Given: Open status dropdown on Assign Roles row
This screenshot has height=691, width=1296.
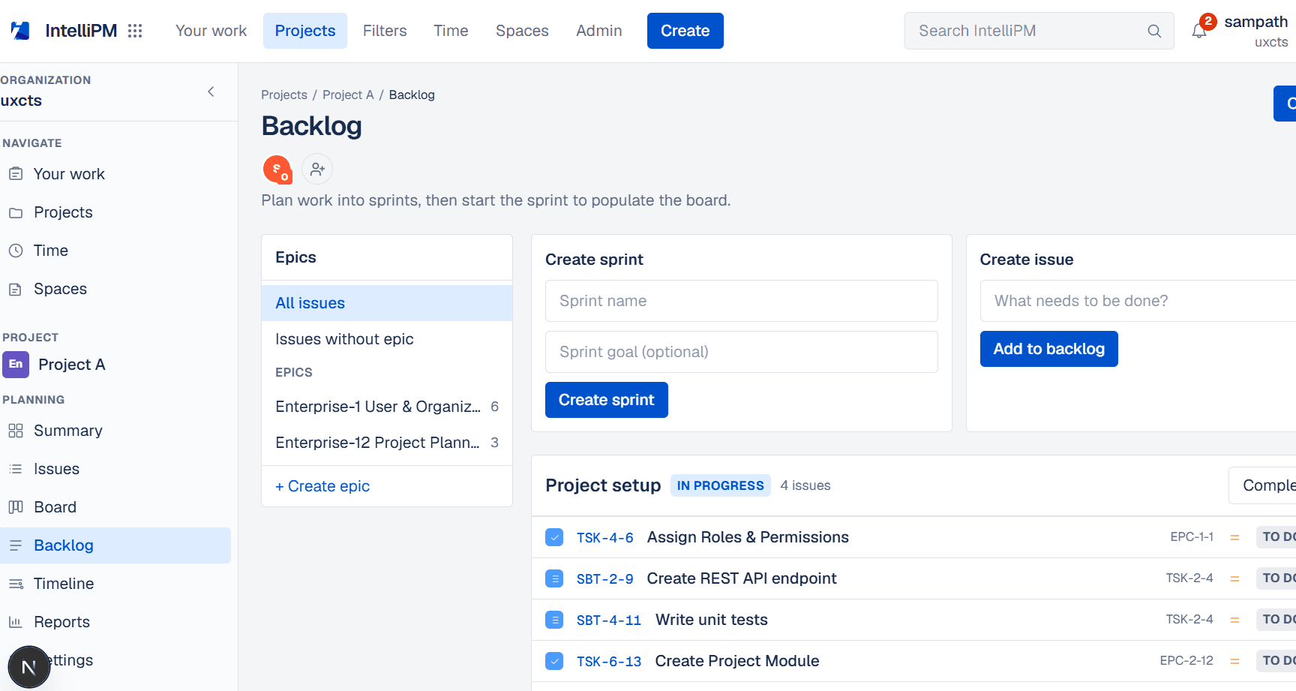Looking at the screenshot, I should (x=1276, y=537).
